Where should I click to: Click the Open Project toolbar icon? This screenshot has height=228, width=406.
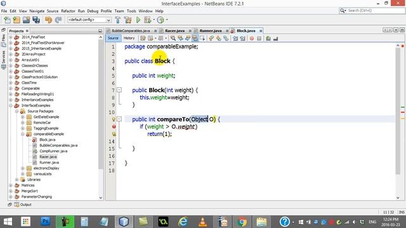click(x=26, y=20)
